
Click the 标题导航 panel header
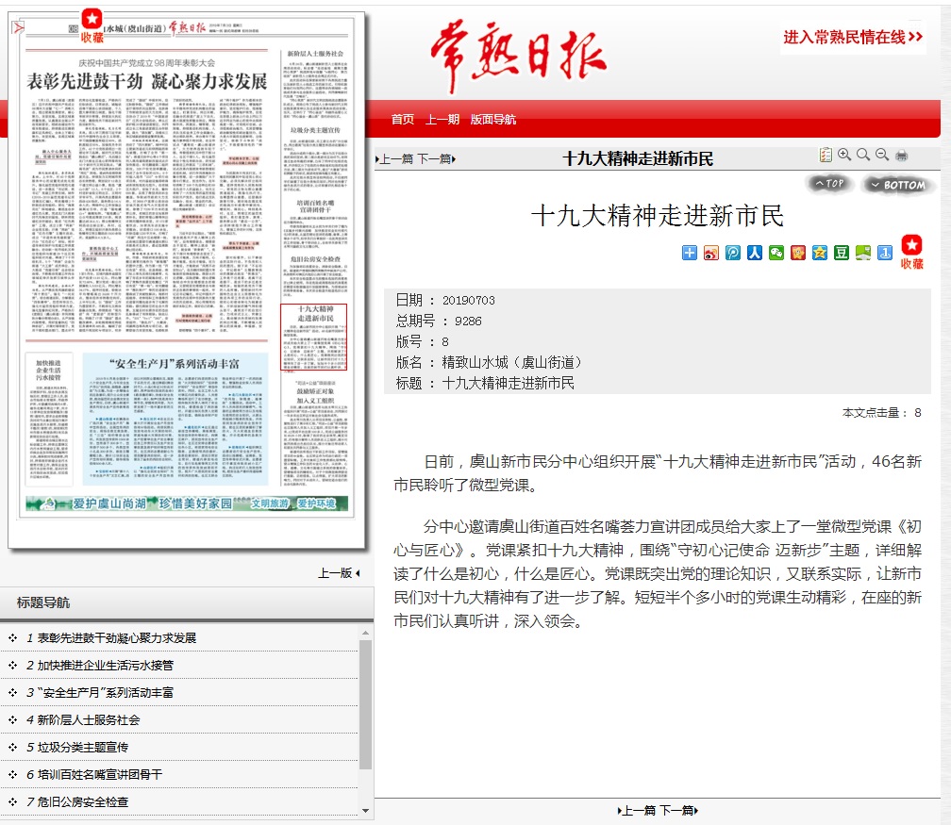[x=187, y=602]
